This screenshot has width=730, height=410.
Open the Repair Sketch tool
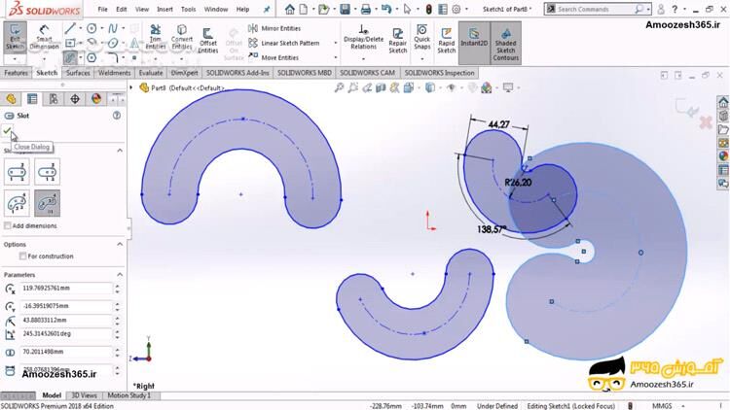pyautogui.click(x=397, y=39)
